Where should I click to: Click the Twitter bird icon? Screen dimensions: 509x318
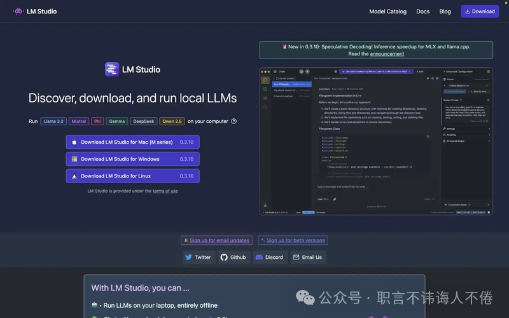click(188, 257)
